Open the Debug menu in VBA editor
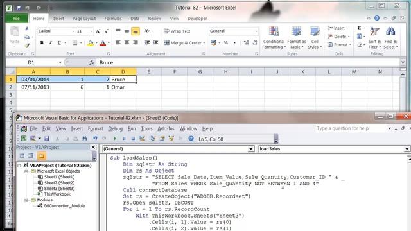411x231 pixels. (x=116, y=128)
